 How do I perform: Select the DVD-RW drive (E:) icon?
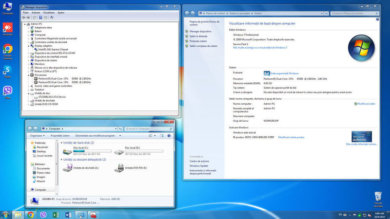119,168
